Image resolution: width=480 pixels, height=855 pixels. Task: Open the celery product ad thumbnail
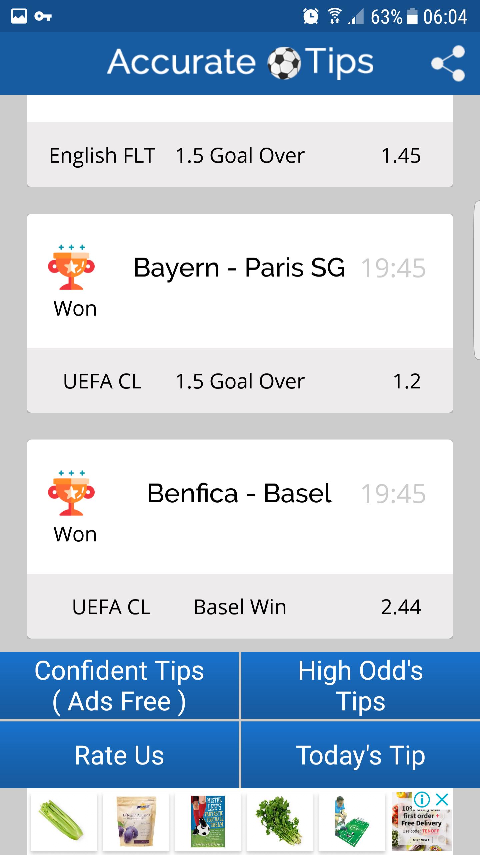click(x=64, y=821)
